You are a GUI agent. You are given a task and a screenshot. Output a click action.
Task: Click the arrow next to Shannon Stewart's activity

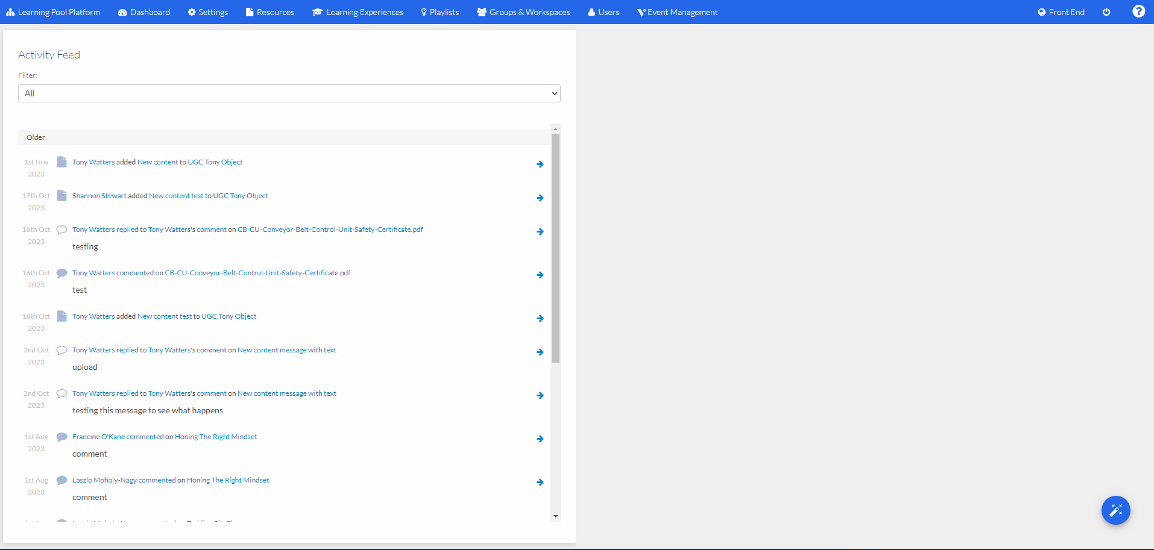click(x=540, y=198)
